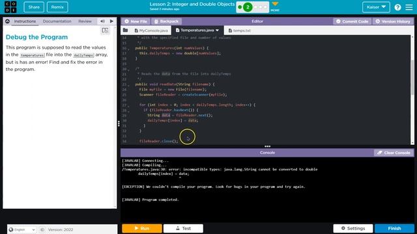Collapse code fold arrow at line 27
The width and height of the screenshot is (417, 234).
pos(128,106)
